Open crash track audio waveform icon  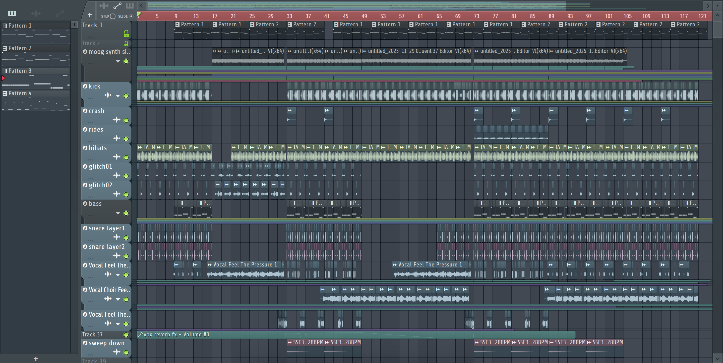tap(116, 120)
